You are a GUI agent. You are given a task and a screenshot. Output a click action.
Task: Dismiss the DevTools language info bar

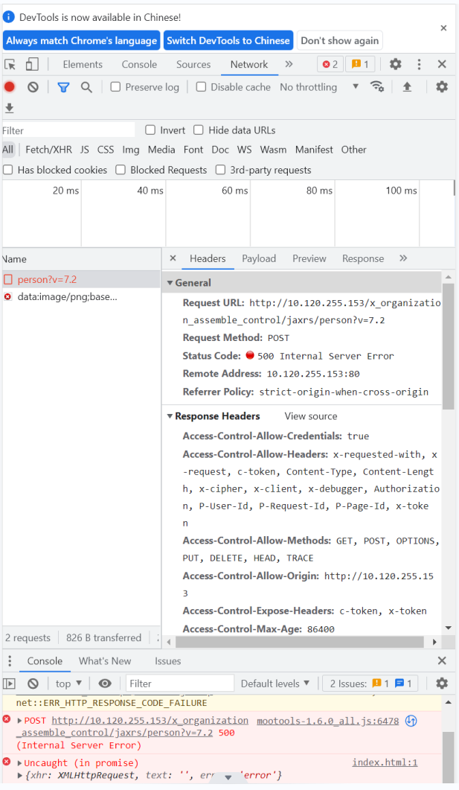click(x=443, y=28)
